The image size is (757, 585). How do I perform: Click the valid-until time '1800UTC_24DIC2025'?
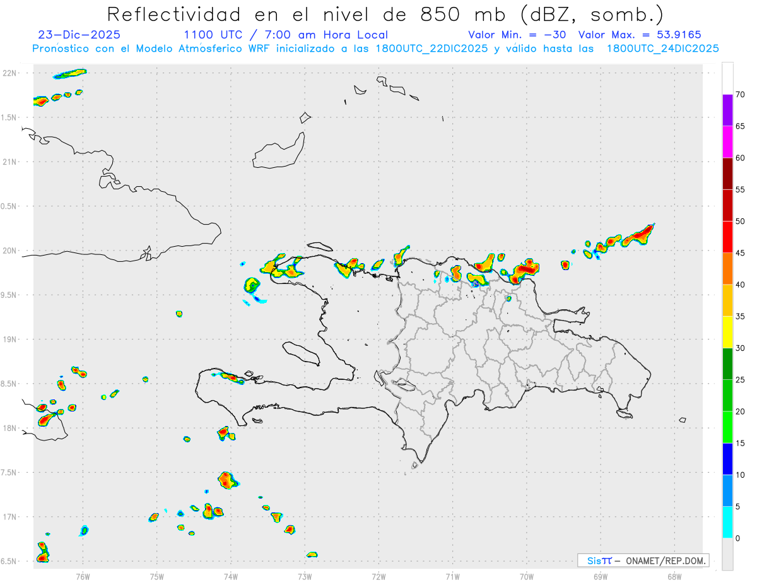pyautogui.click(x=662, y=49)
